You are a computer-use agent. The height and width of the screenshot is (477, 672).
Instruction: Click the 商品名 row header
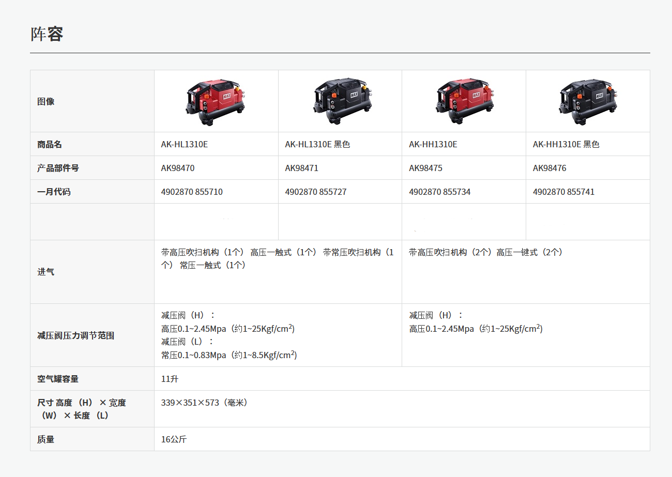coord(92,144)
